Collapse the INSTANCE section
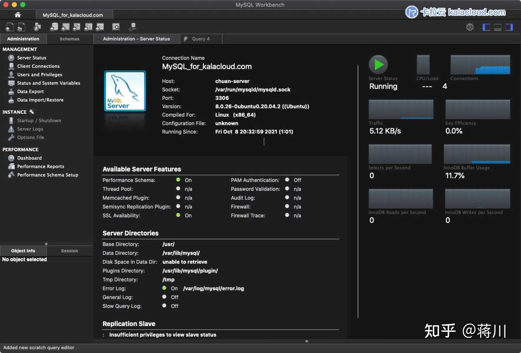The height and width of the screenshot is (353, 521). tap(13, 112)
